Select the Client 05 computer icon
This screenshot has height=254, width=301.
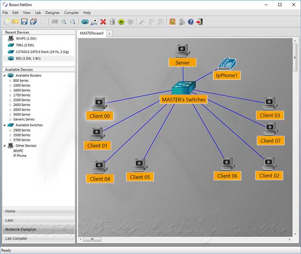[x=140, y=165]
